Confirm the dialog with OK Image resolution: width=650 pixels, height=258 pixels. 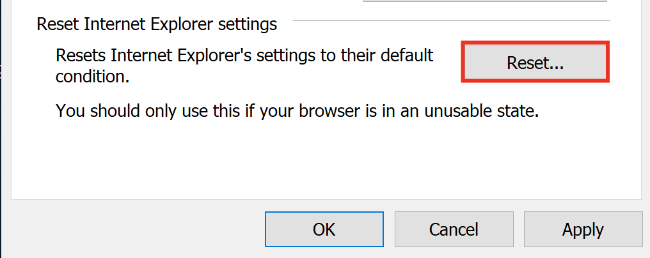click(x=324, y=229)
